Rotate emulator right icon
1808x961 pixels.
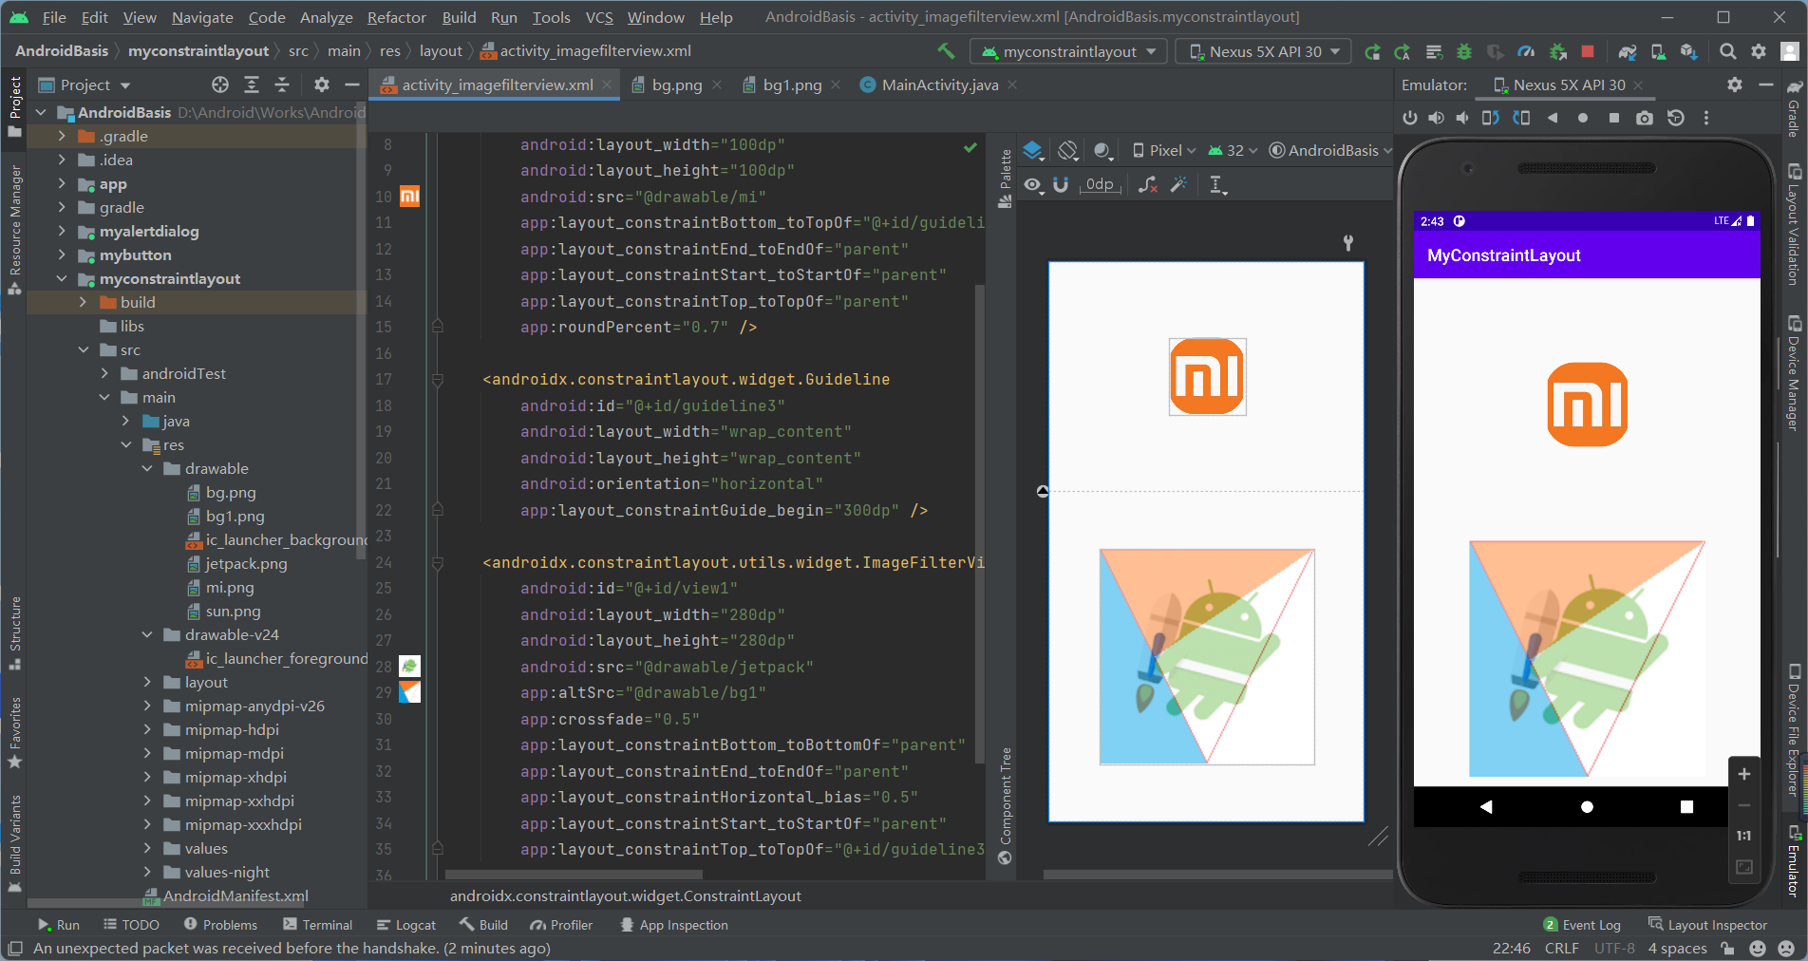pyautogui.click(x=1521, y=118)
